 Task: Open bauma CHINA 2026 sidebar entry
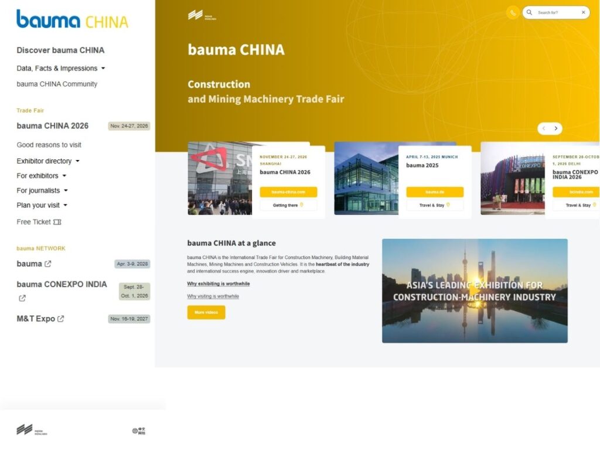(x=52, y=126)
